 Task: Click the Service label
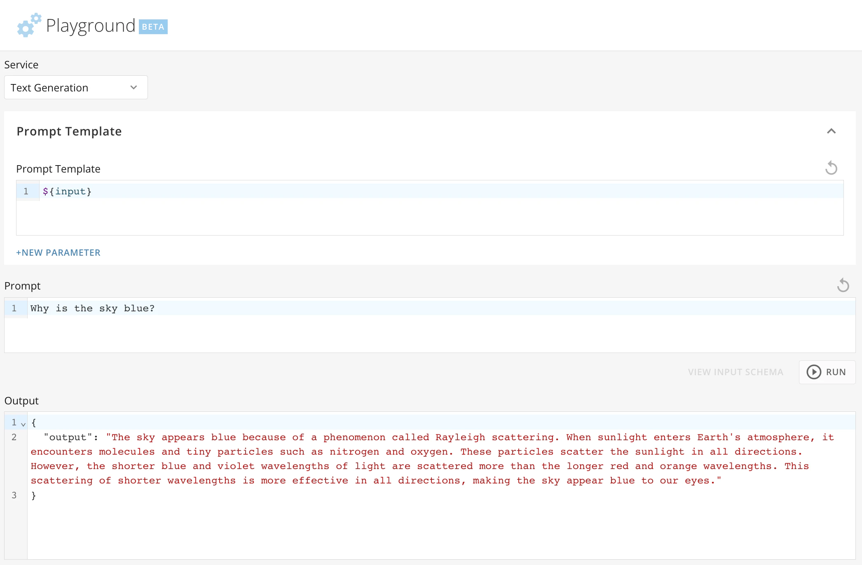[x=21, y=65]
